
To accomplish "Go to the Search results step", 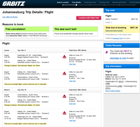I will point(63,2).
